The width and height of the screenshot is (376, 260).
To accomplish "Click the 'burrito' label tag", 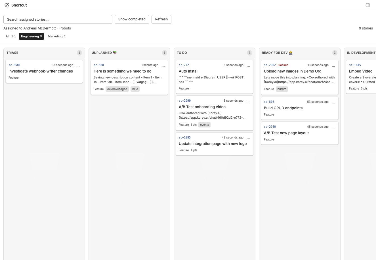I will pos(282,89).
